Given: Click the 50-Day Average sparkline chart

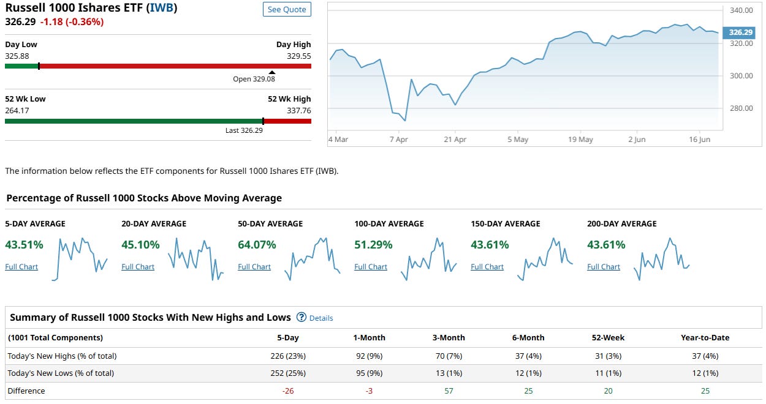Looking at the screenshot, I should [313, 259].
